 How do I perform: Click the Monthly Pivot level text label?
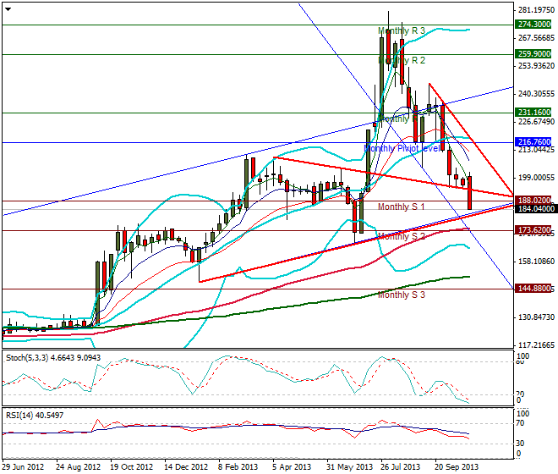(402, 148)
